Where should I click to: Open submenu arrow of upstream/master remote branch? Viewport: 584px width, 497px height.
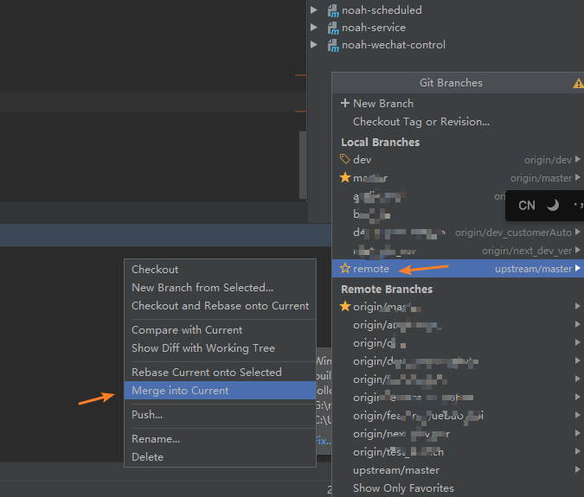click(x=577, y=469)
